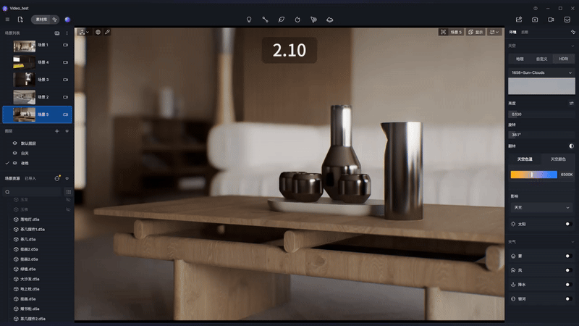This screenshot has width=579, height=326.
Task: Click the new file icon at top left
Action: (20, 19)
